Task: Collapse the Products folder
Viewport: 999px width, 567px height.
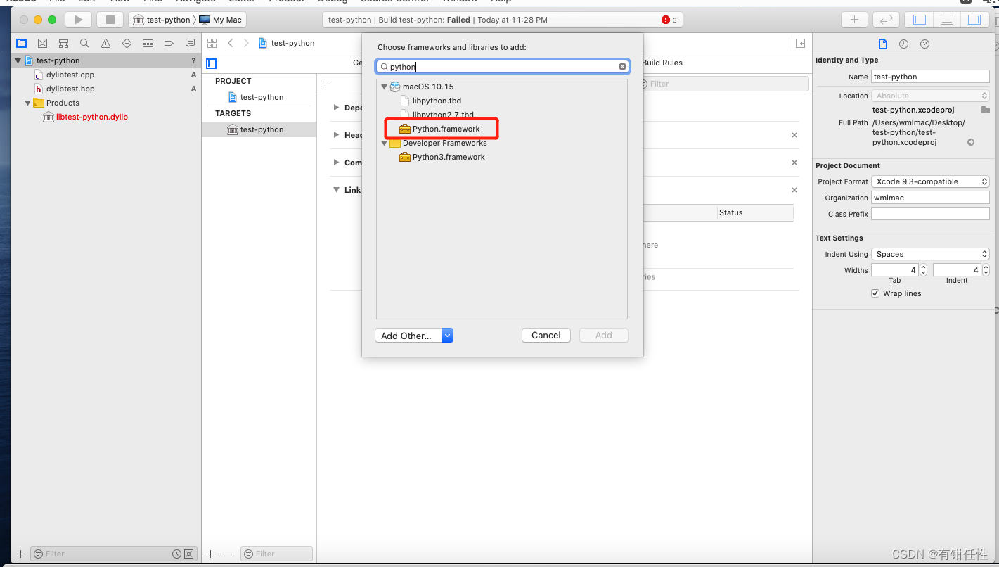Action: coord(28,103)
